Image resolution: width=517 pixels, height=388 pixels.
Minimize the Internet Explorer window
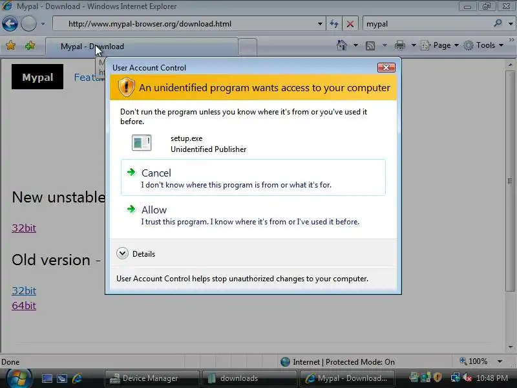tap(467, 6)
